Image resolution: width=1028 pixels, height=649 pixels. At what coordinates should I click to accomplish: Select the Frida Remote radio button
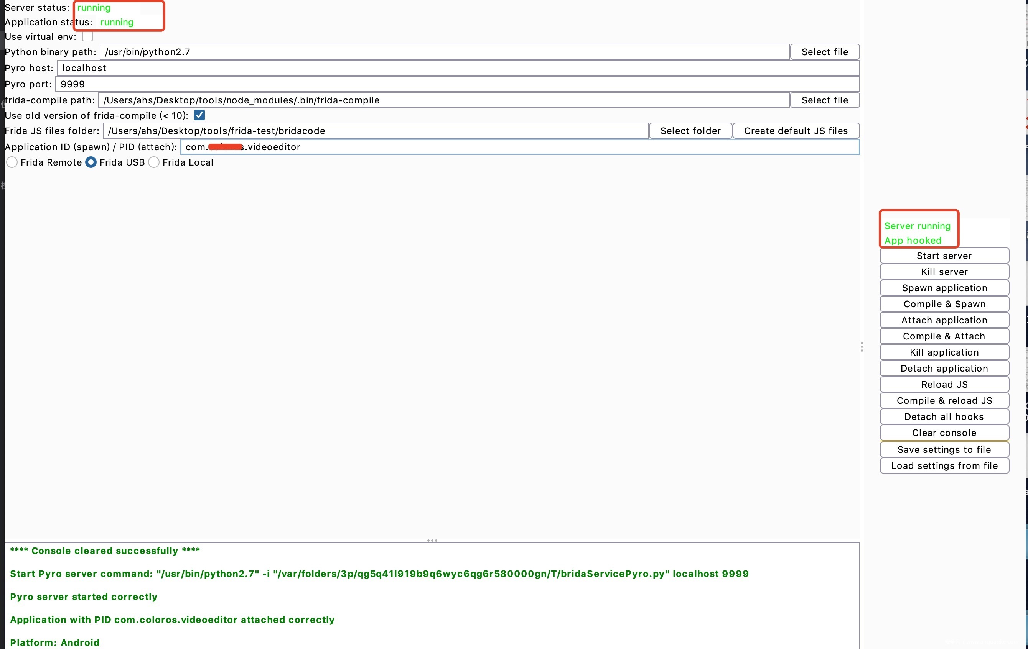click(12, 162)
